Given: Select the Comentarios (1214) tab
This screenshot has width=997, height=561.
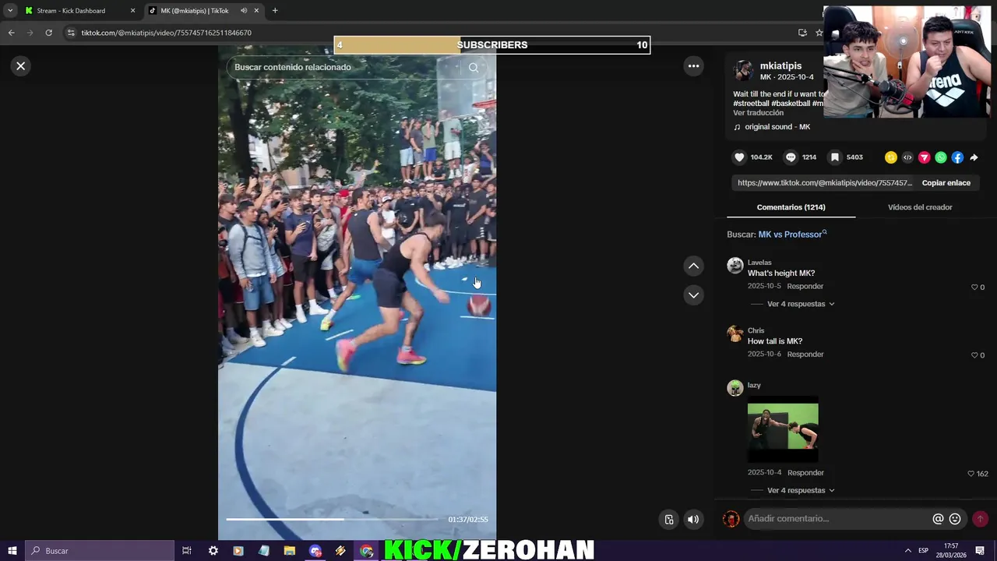Looking at the screenshot, I should tap(791, 207).
